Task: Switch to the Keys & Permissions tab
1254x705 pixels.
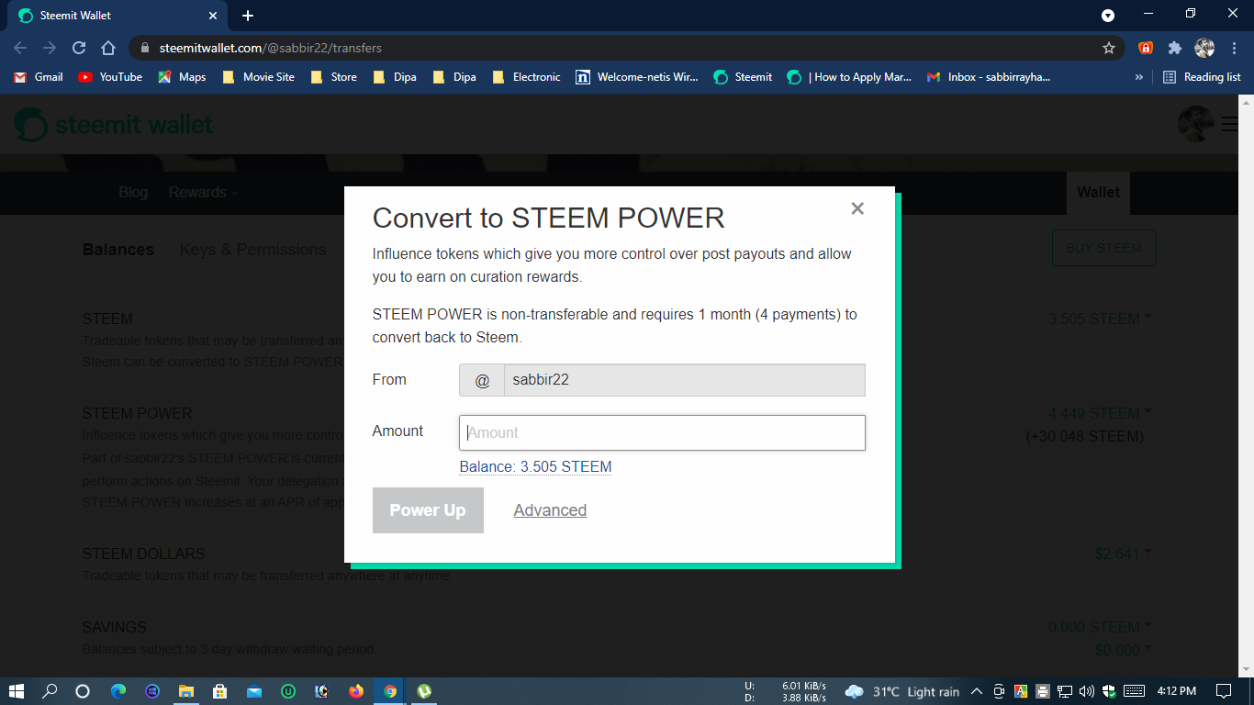Action: [252, 250]
